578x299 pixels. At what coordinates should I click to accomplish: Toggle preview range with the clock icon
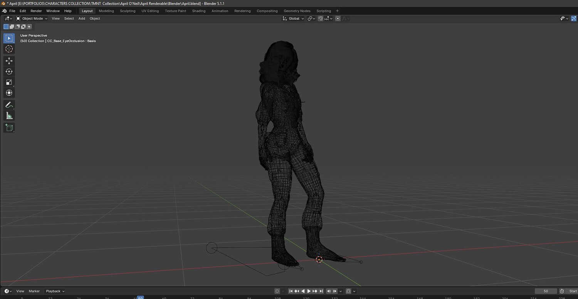point(562,291)
